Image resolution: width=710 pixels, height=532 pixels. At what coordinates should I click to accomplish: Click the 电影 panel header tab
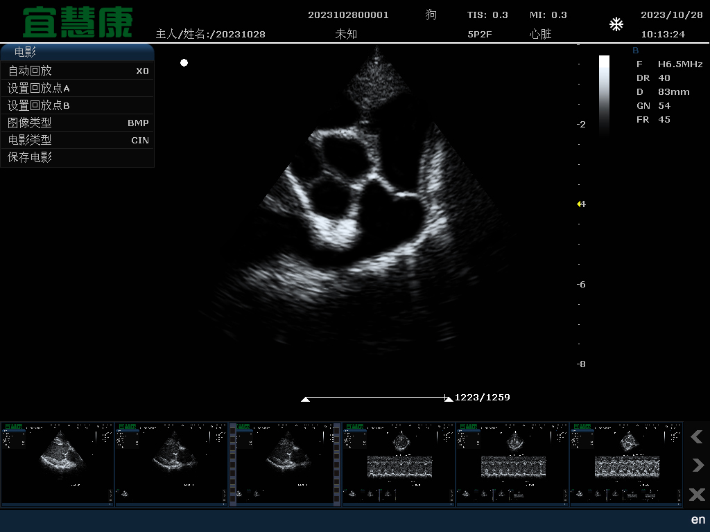[x=77, y=52]
